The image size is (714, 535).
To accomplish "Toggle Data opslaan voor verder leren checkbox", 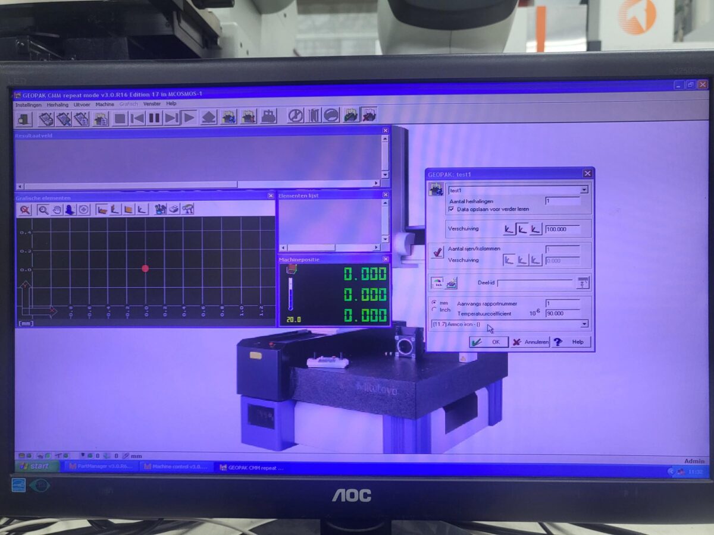I will pyautogui.click(x=451, y=209).
